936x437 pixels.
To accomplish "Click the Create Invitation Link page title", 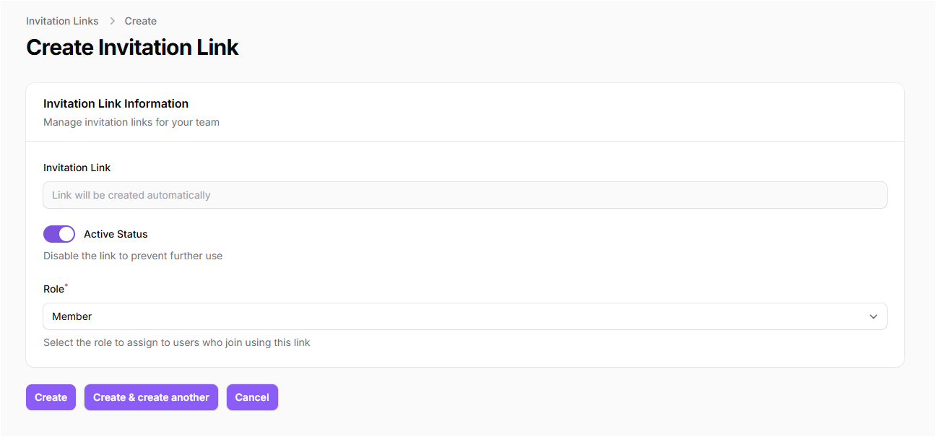I will [x=132, y=48].
